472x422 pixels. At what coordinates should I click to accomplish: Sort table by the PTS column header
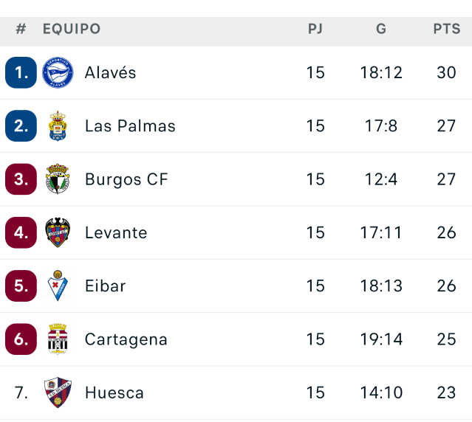tap(447, 30)
